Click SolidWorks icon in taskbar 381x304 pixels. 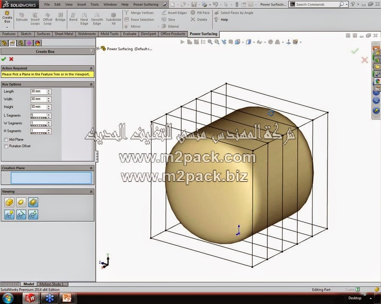click(30, 298)
